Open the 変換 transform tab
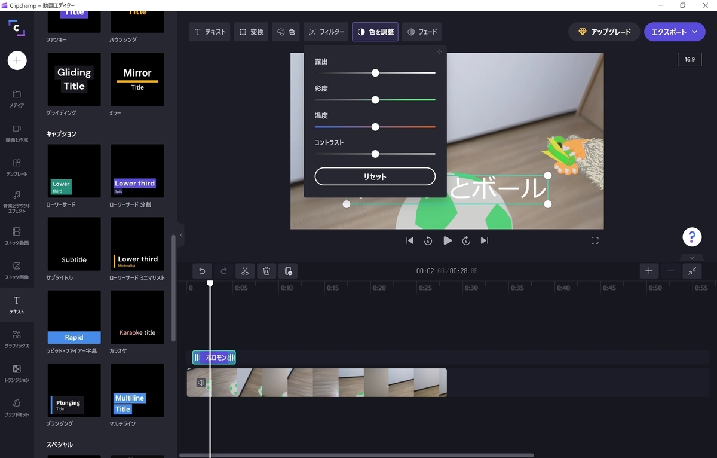 tap(251, 32)
